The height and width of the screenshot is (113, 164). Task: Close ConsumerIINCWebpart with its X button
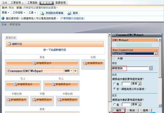(x=75, y=71)
